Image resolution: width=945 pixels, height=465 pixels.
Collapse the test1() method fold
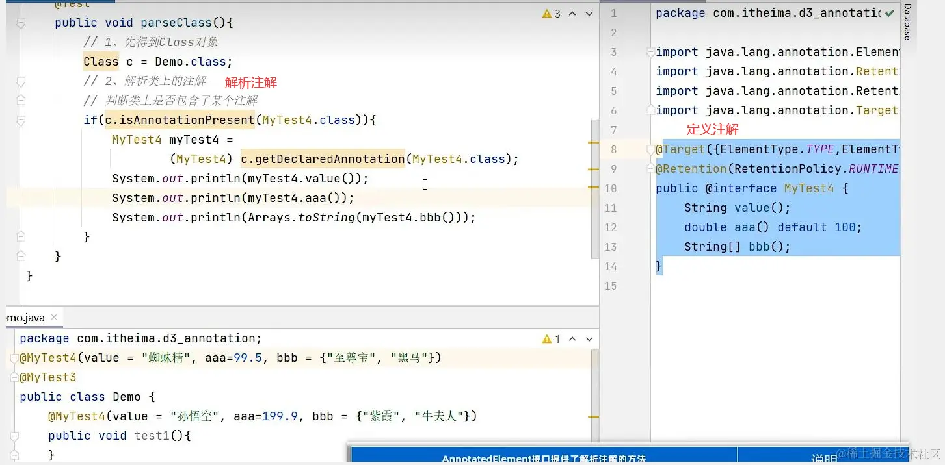(x=14, y=436)
